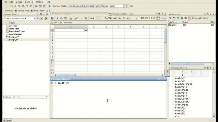Select Function01.m in Current Folder

pos(17,32)
